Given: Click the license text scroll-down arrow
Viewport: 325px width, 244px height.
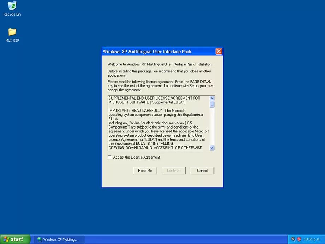Looking at the screenshot, I should coord(212,148).
